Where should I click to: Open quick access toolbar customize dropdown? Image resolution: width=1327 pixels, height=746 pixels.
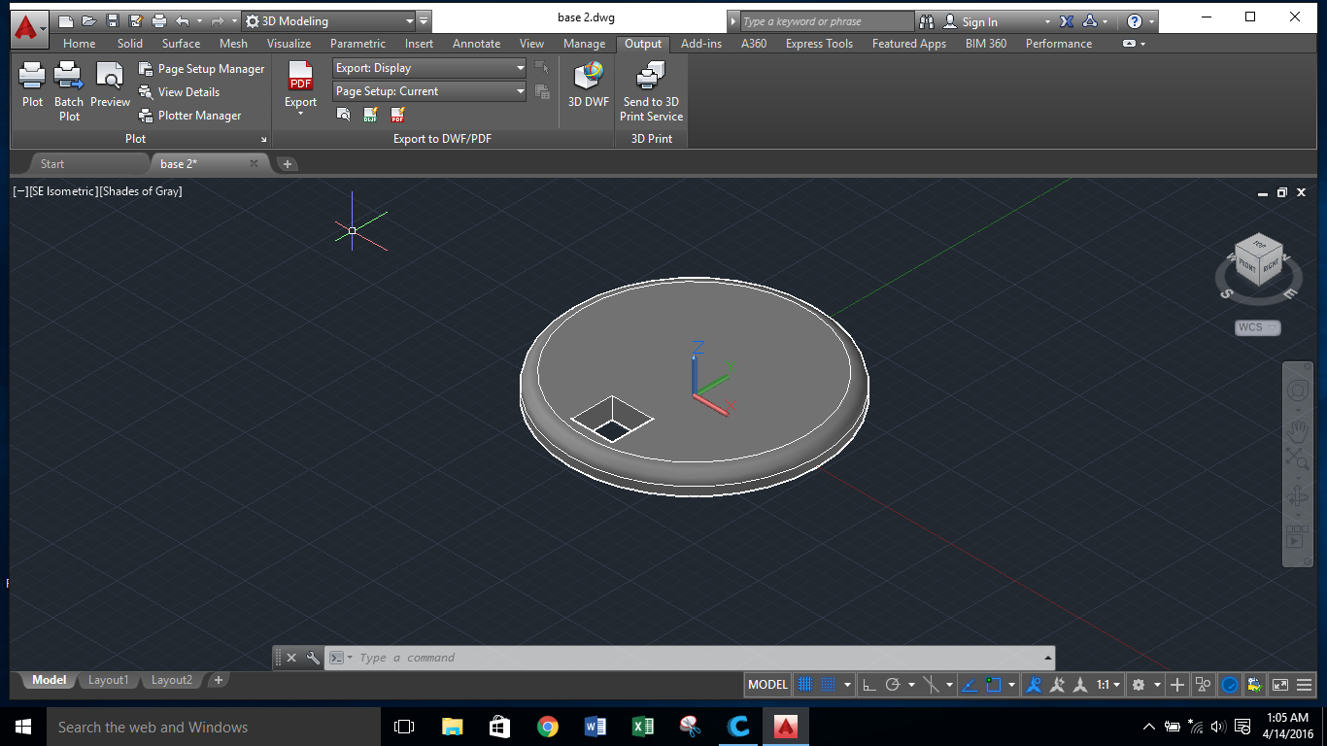click(425, 21)
